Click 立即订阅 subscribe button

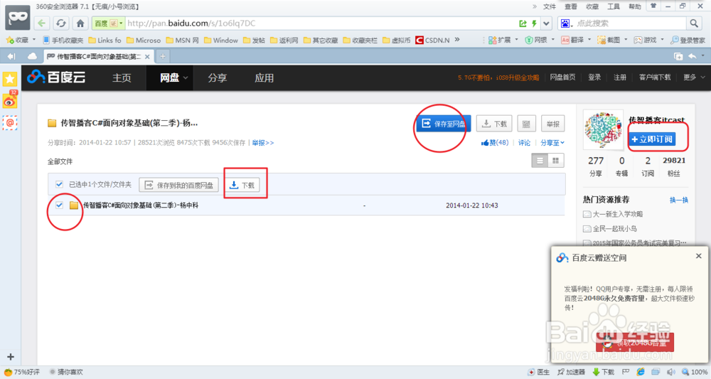click(x=652, y=139)
